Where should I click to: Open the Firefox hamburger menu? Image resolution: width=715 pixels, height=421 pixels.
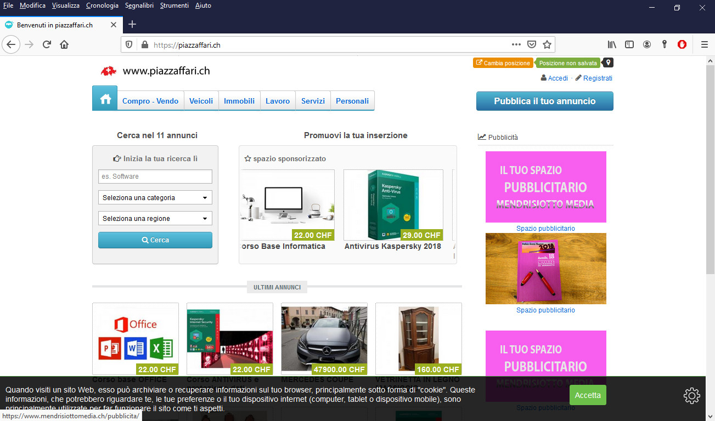click(704, 45)
